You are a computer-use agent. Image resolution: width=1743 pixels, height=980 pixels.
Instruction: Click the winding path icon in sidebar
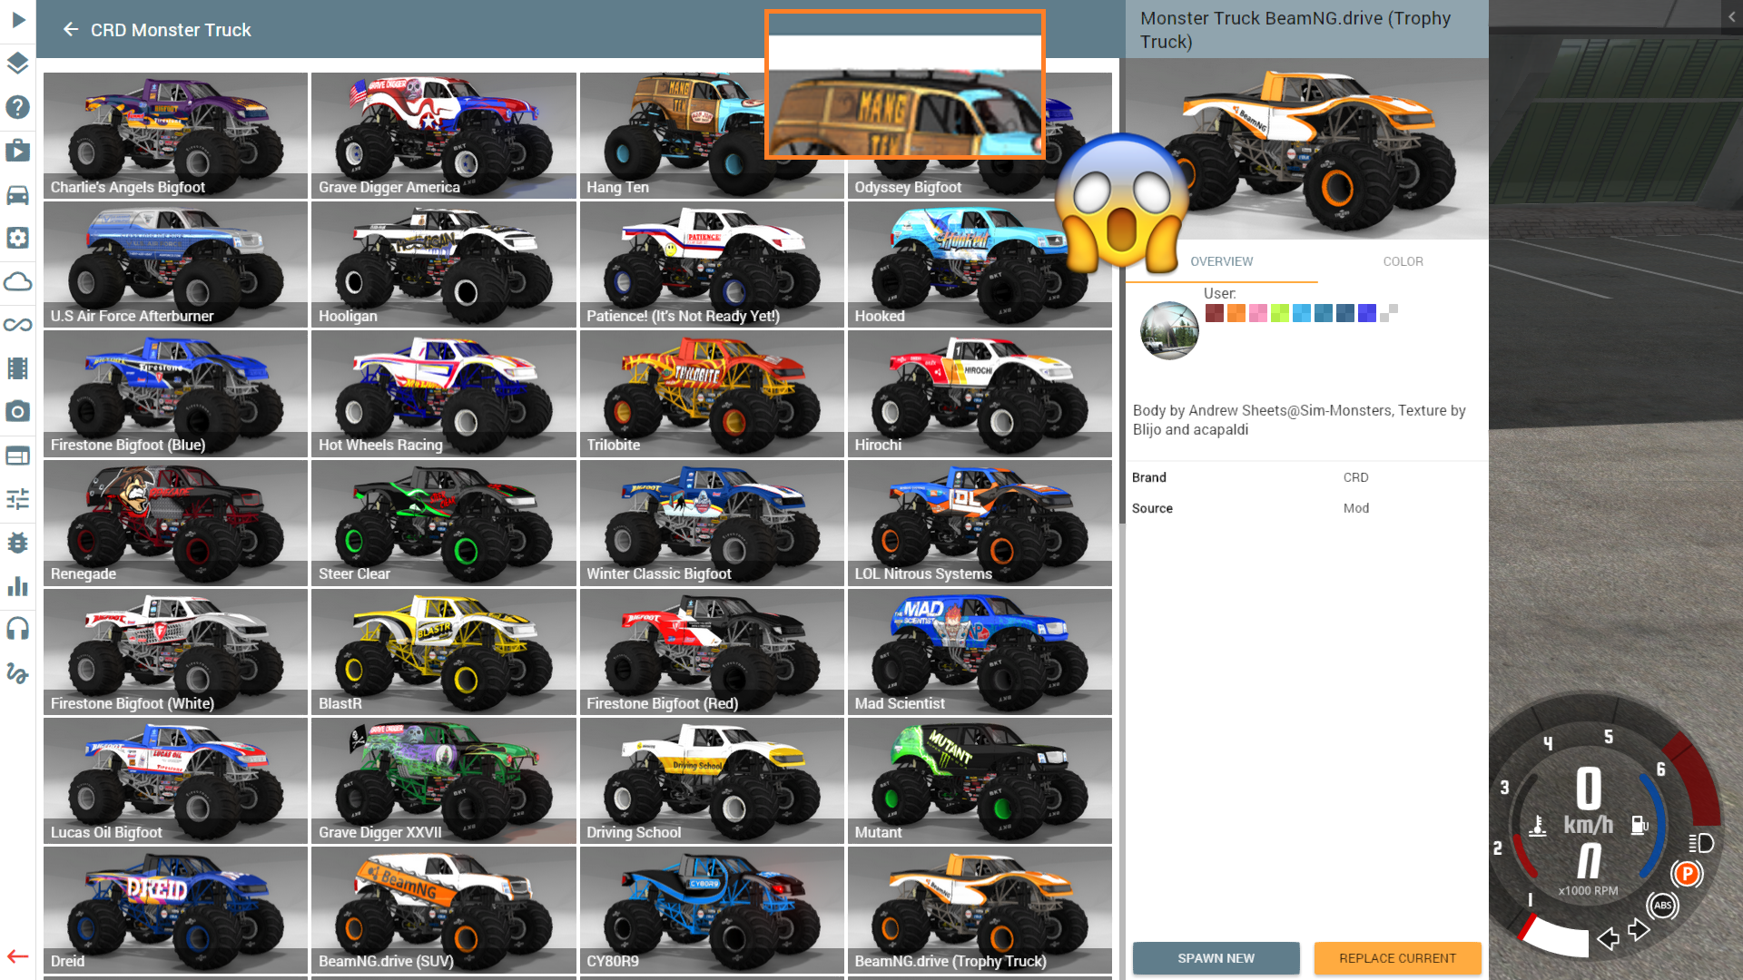click(18, 672)
